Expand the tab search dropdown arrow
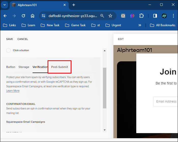Viewport: 178px width, 142px height. (5, 5)
